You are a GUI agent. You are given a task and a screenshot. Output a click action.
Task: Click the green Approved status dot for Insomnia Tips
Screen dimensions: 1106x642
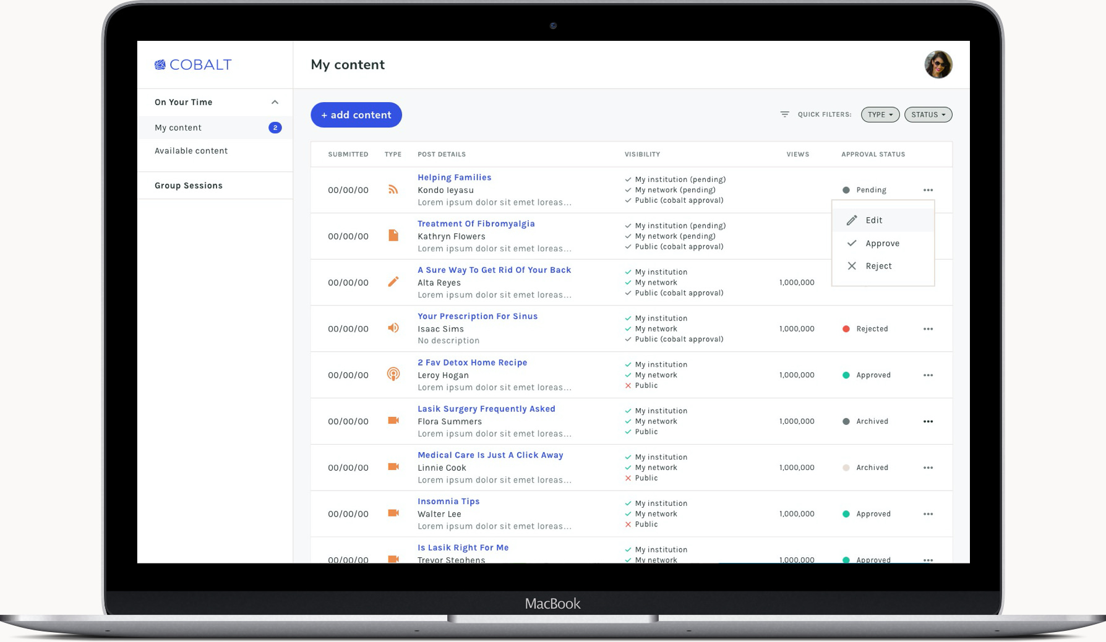point(846,513)
